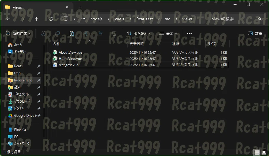The image size is (269, 156).
Task: Click the Delete trash icon
Action: 114,33
